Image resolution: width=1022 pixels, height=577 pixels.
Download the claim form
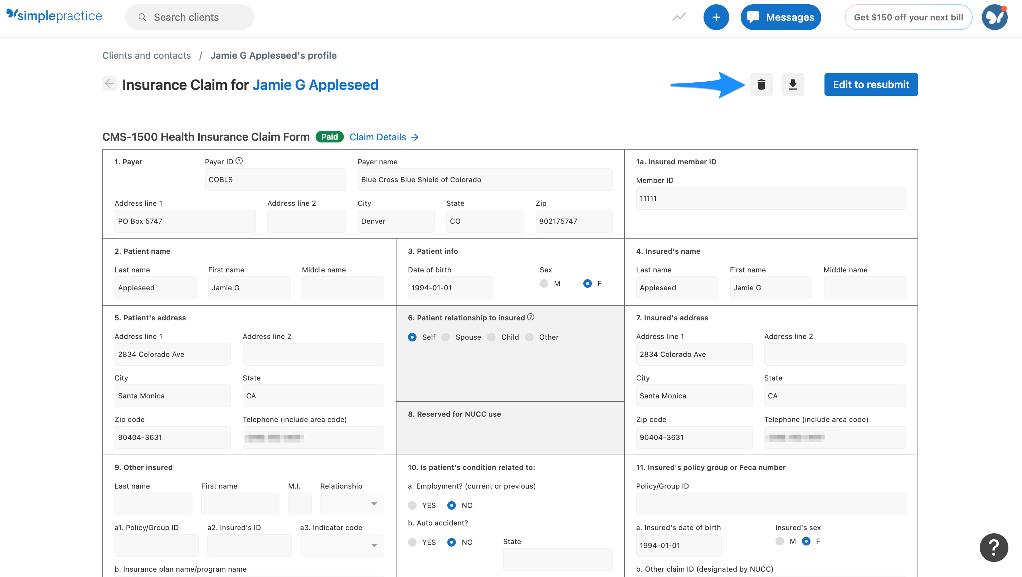click(x=792, y=84)
